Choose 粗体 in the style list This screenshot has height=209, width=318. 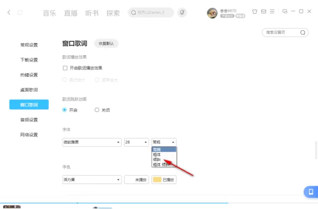point(164,154)
